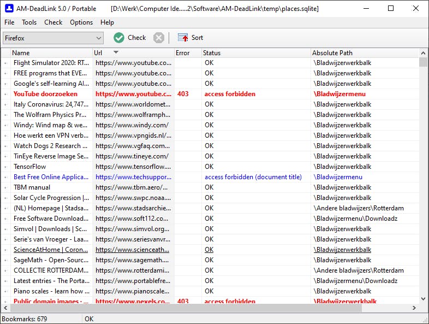Click the https://www.tineye.com/ url cell
Viewport: 429px width, 324px height.
[x=132, y=156]
